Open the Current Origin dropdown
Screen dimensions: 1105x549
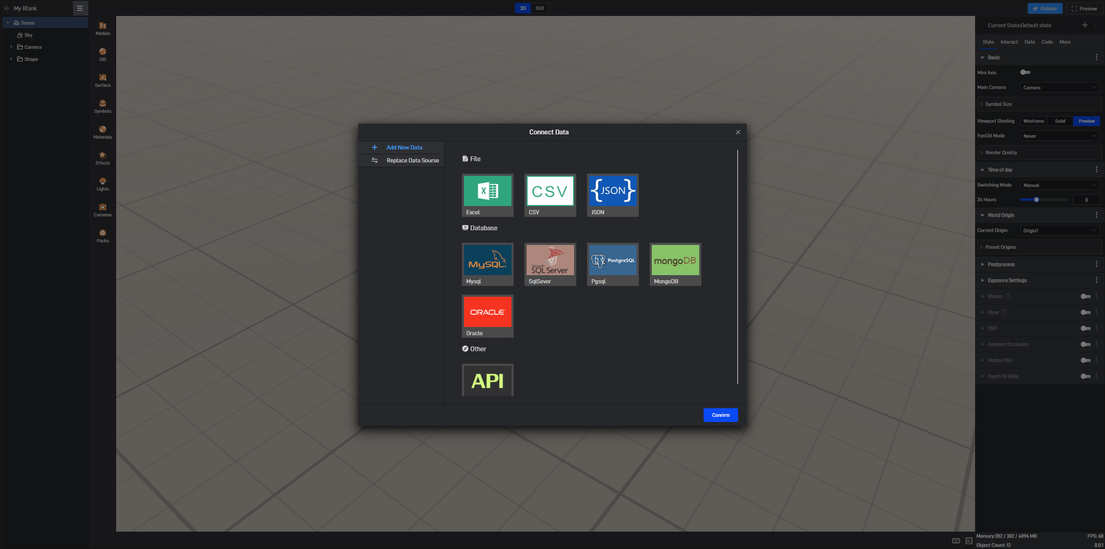[x=1060, y=231]
